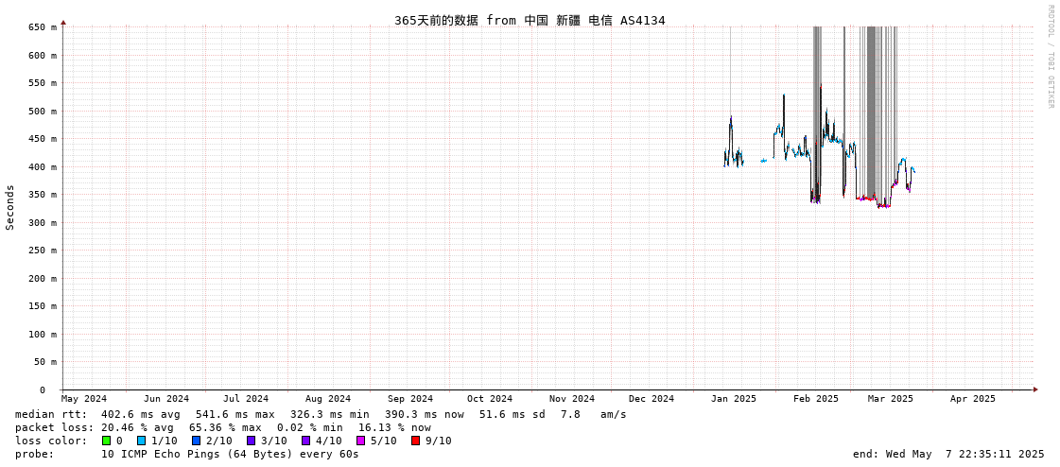Screen dimensions: 1060x467
Task: Click the 300 m y-axis tick label
Action: coord(43,222)
